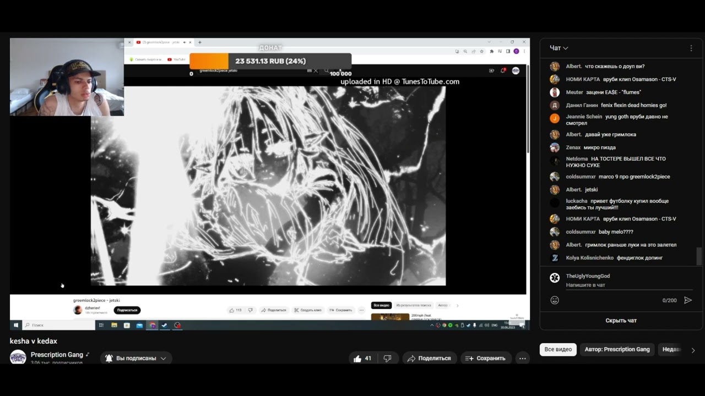Click the Подписаться button in the streamed browser
This screenshot has height=396, width=705.
[x=127, y=310]
